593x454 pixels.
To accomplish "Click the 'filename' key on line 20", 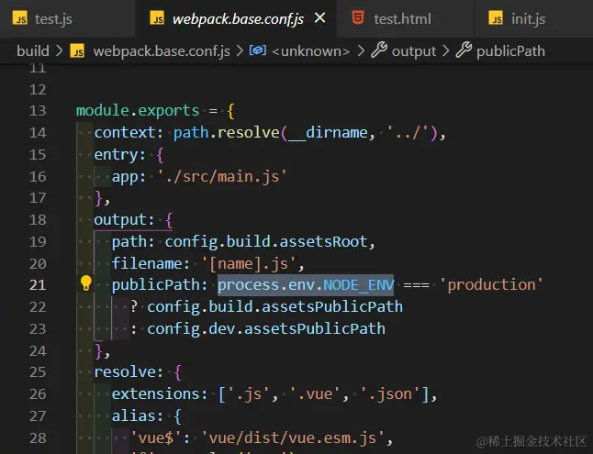I will point(146,263).
